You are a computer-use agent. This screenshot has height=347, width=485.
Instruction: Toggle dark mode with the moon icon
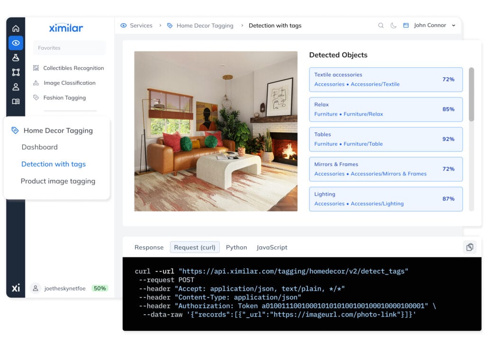coord(394,26)
